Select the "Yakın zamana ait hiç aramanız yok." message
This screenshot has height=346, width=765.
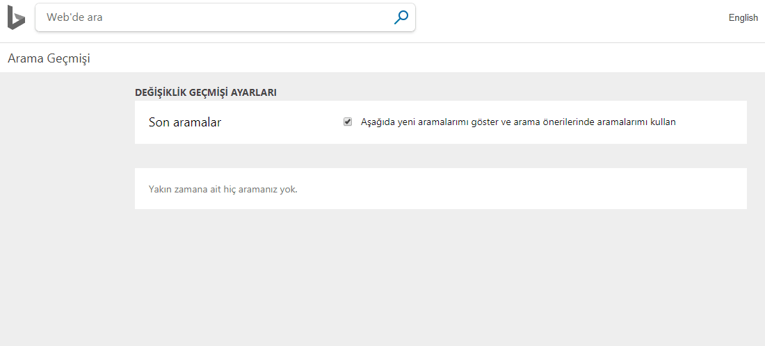pyautogui.click(x=223, y=189)
